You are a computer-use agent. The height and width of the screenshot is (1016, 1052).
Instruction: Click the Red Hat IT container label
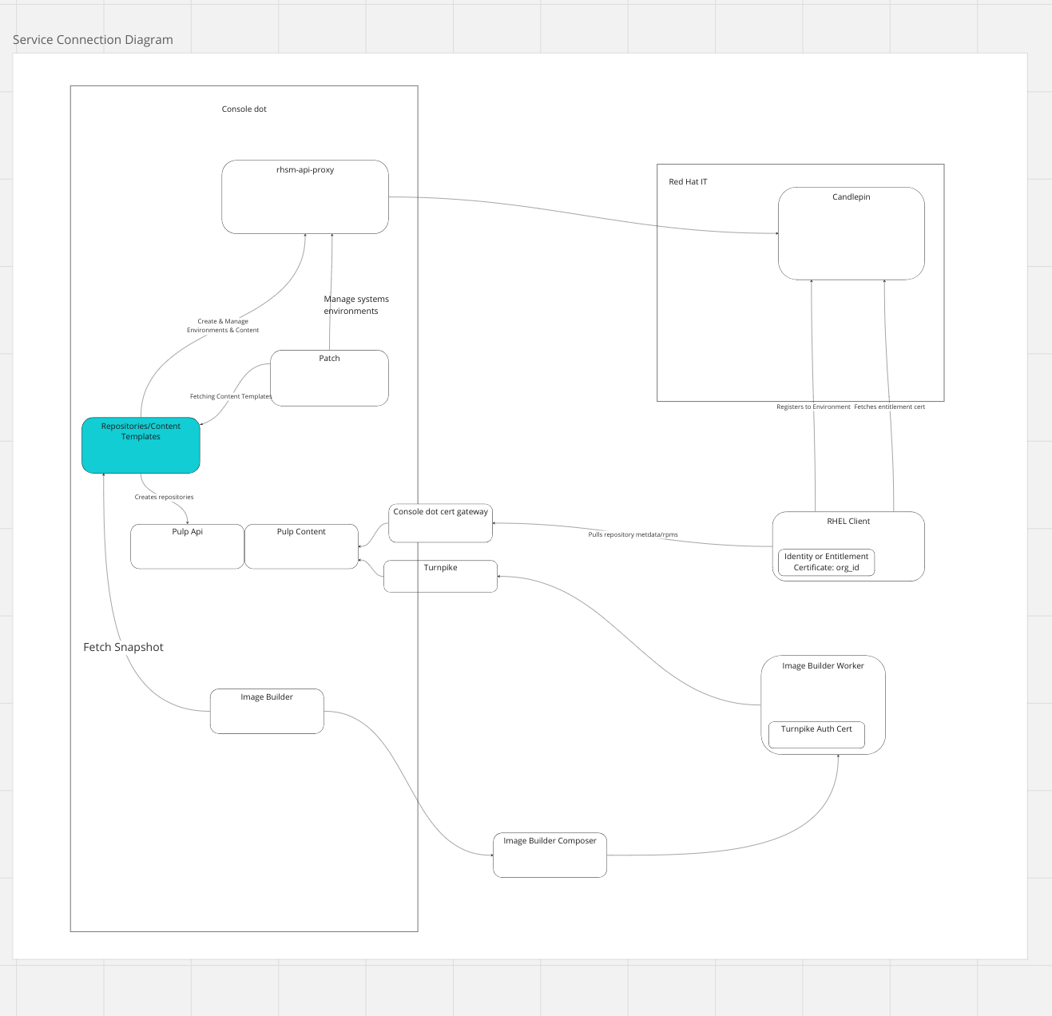tap(688, 182)
